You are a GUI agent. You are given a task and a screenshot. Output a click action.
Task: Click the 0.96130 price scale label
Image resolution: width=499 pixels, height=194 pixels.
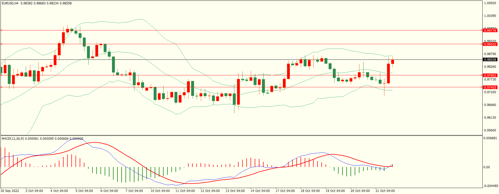[x=490, y=118]
